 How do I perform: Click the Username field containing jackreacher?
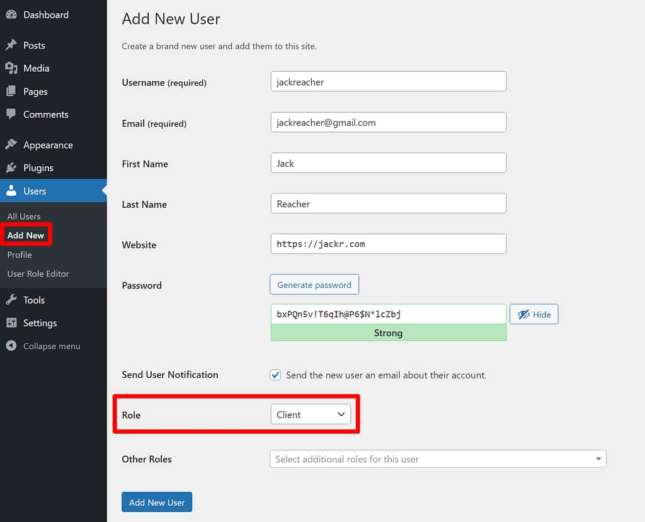click(x=388, y=81)
